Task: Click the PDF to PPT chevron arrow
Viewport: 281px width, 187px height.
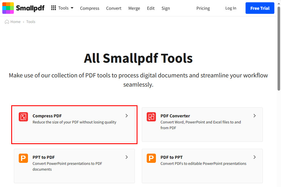Action: [254, 157]
